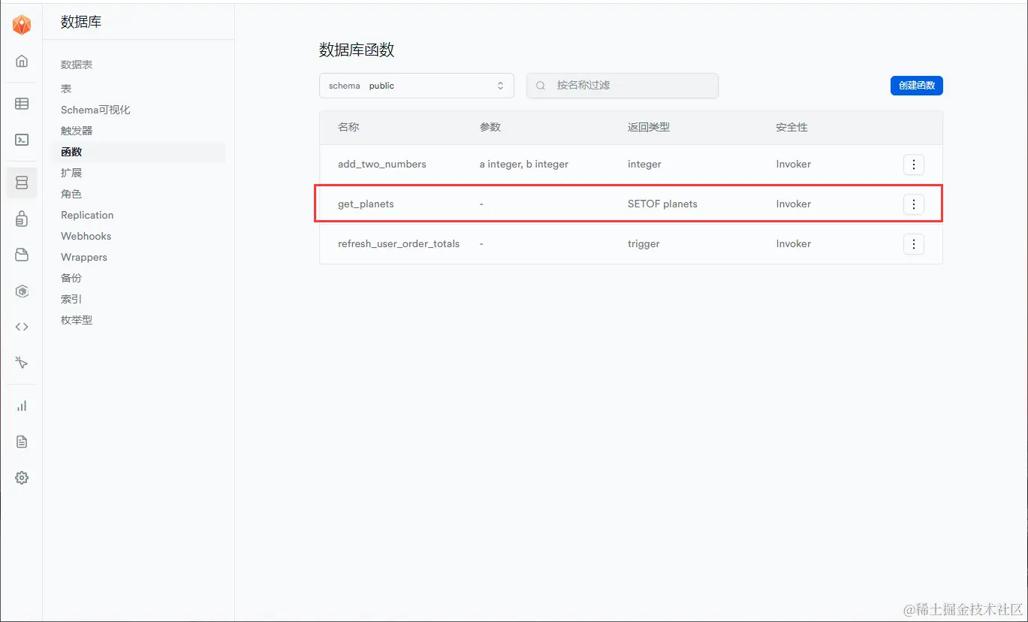Open 枚举型 menu item
Screen dimensions: 1028x622
click(x=77, y=320)
